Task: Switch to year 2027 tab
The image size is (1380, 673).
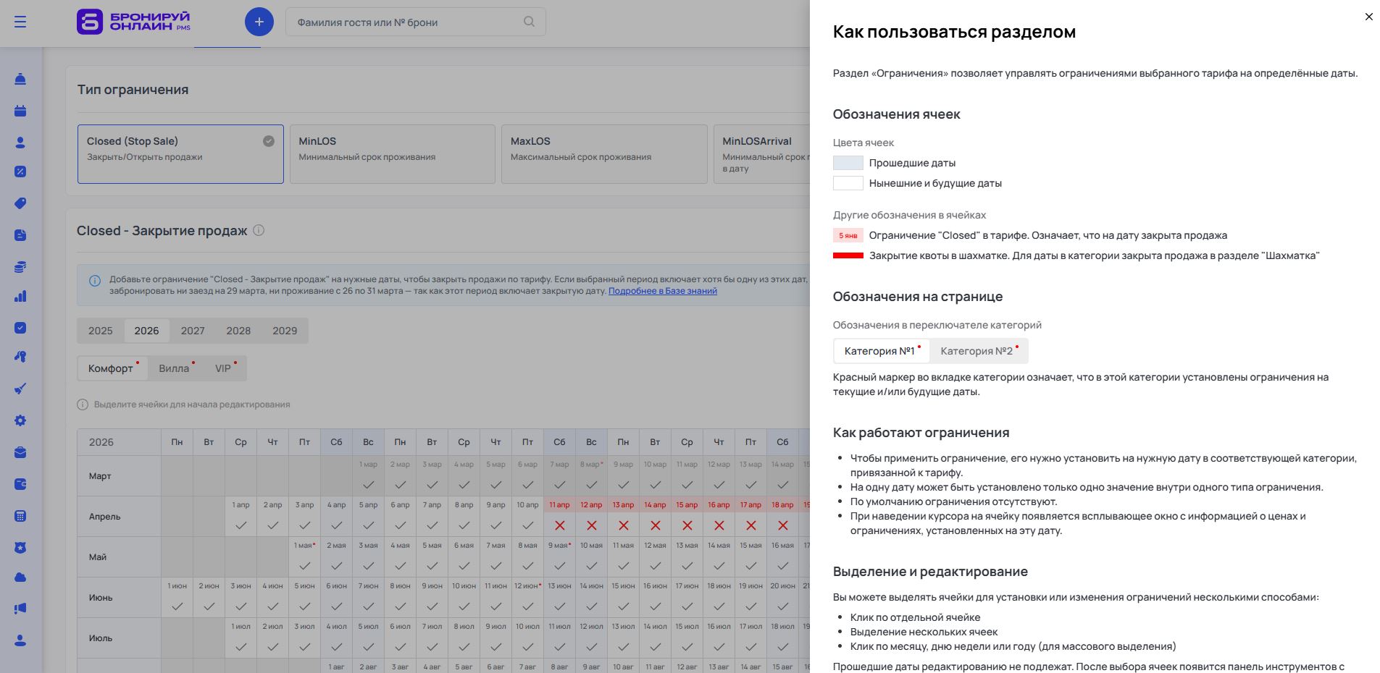Action: pyautogui.click(x=192, y=331)
